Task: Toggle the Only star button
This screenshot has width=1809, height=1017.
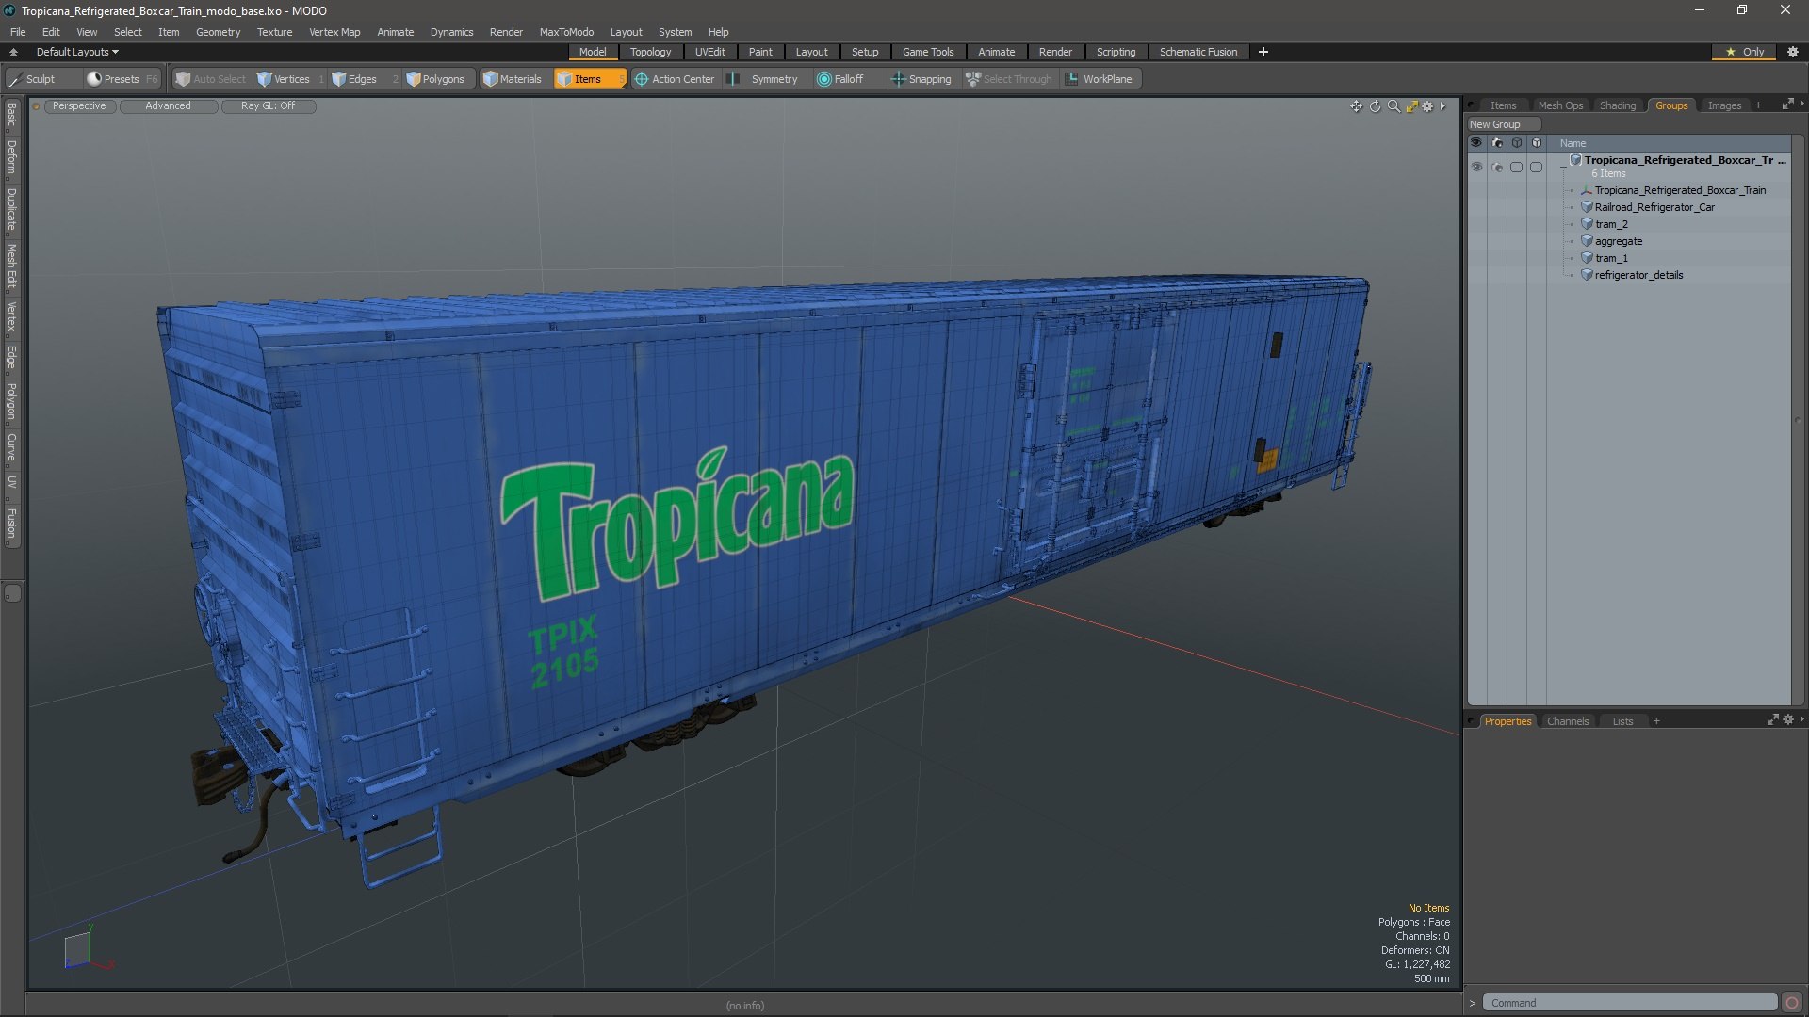Action: (1745, 52)
